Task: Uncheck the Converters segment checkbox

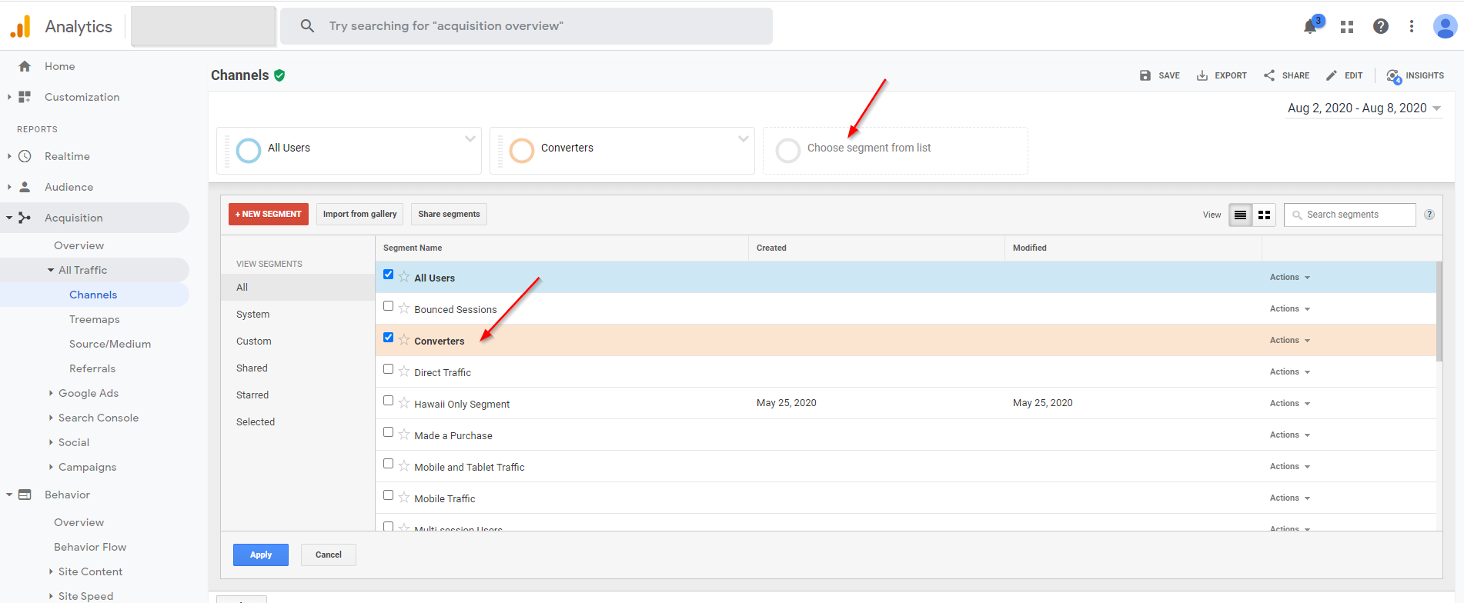Action: pyautogui.click(x=389, y=338)
